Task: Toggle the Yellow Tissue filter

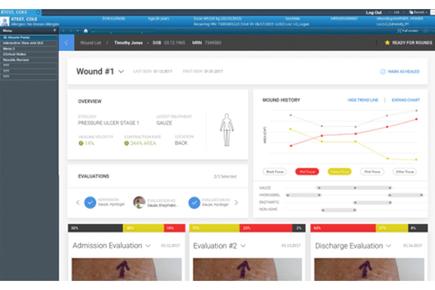Action: (x=339, y=172)
